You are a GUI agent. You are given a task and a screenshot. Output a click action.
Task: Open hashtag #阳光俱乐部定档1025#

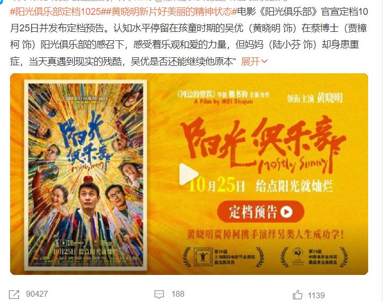56,12
